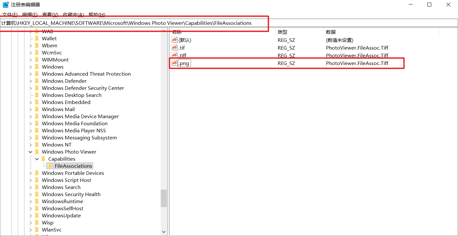Click folder icon of FileAssociations key
The image size is (458, 236).
(50, 166)
